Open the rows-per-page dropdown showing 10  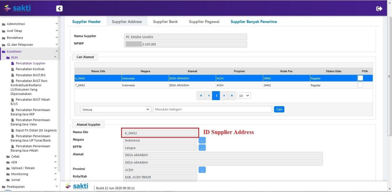click(244, 96)
